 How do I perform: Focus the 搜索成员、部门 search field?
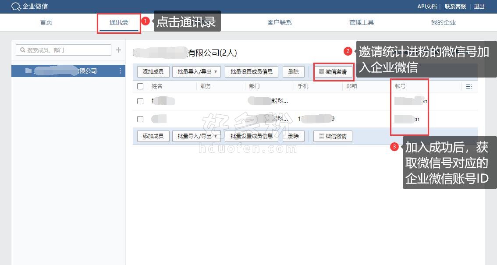click(64, 49)
